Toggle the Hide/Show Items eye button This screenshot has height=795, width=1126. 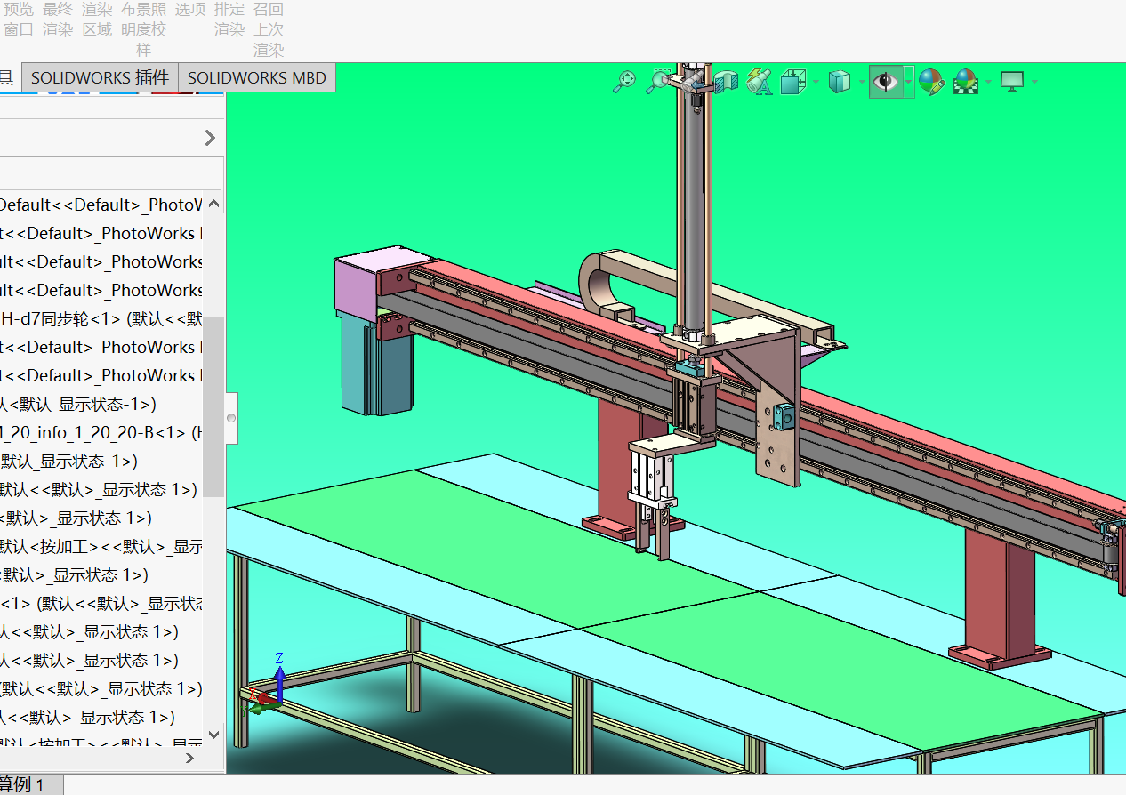pyautogui.click(x=885, y=82)
